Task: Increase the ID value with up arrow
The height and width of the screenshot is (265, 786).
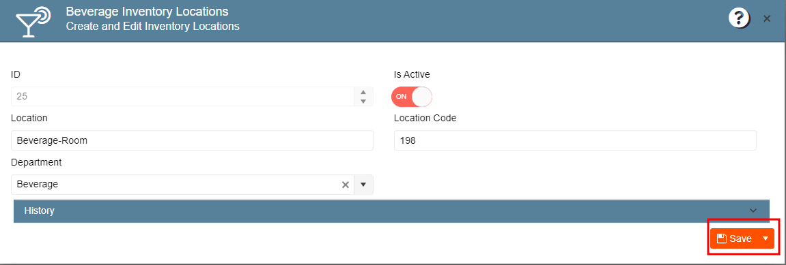Action: pos(363,92)
